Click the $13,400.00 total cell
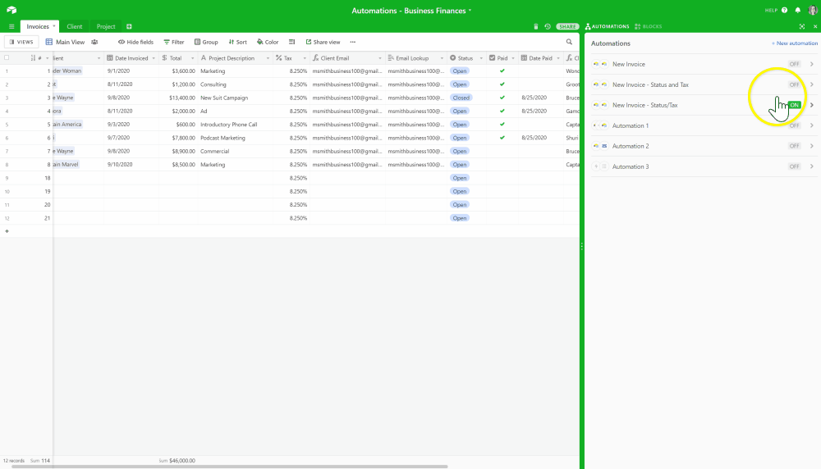Screen dimensions: 821x469 [178, 98]
